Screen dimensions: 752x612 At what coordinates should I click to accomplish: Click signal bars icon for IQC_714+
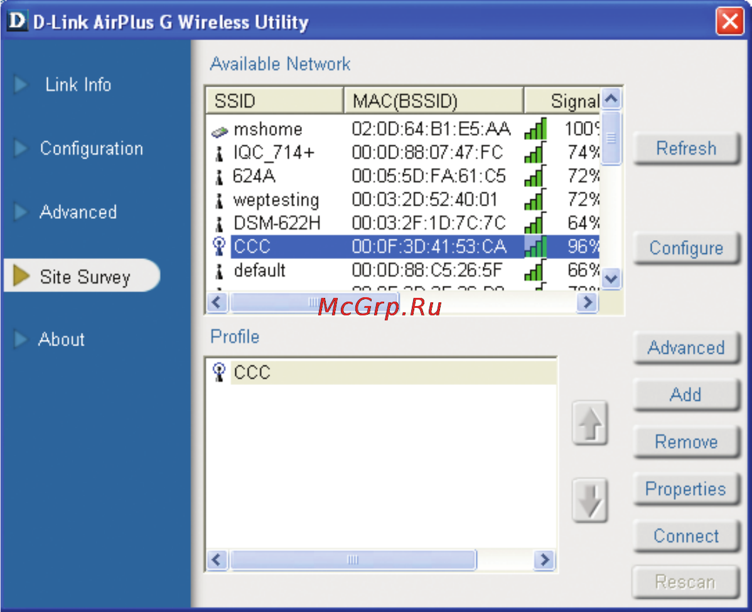point(535,152)
